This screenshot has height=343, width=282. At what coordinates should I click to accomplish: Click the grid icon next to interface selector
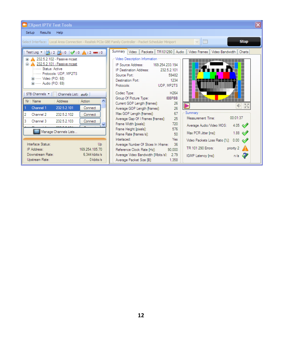pos(205,41)
